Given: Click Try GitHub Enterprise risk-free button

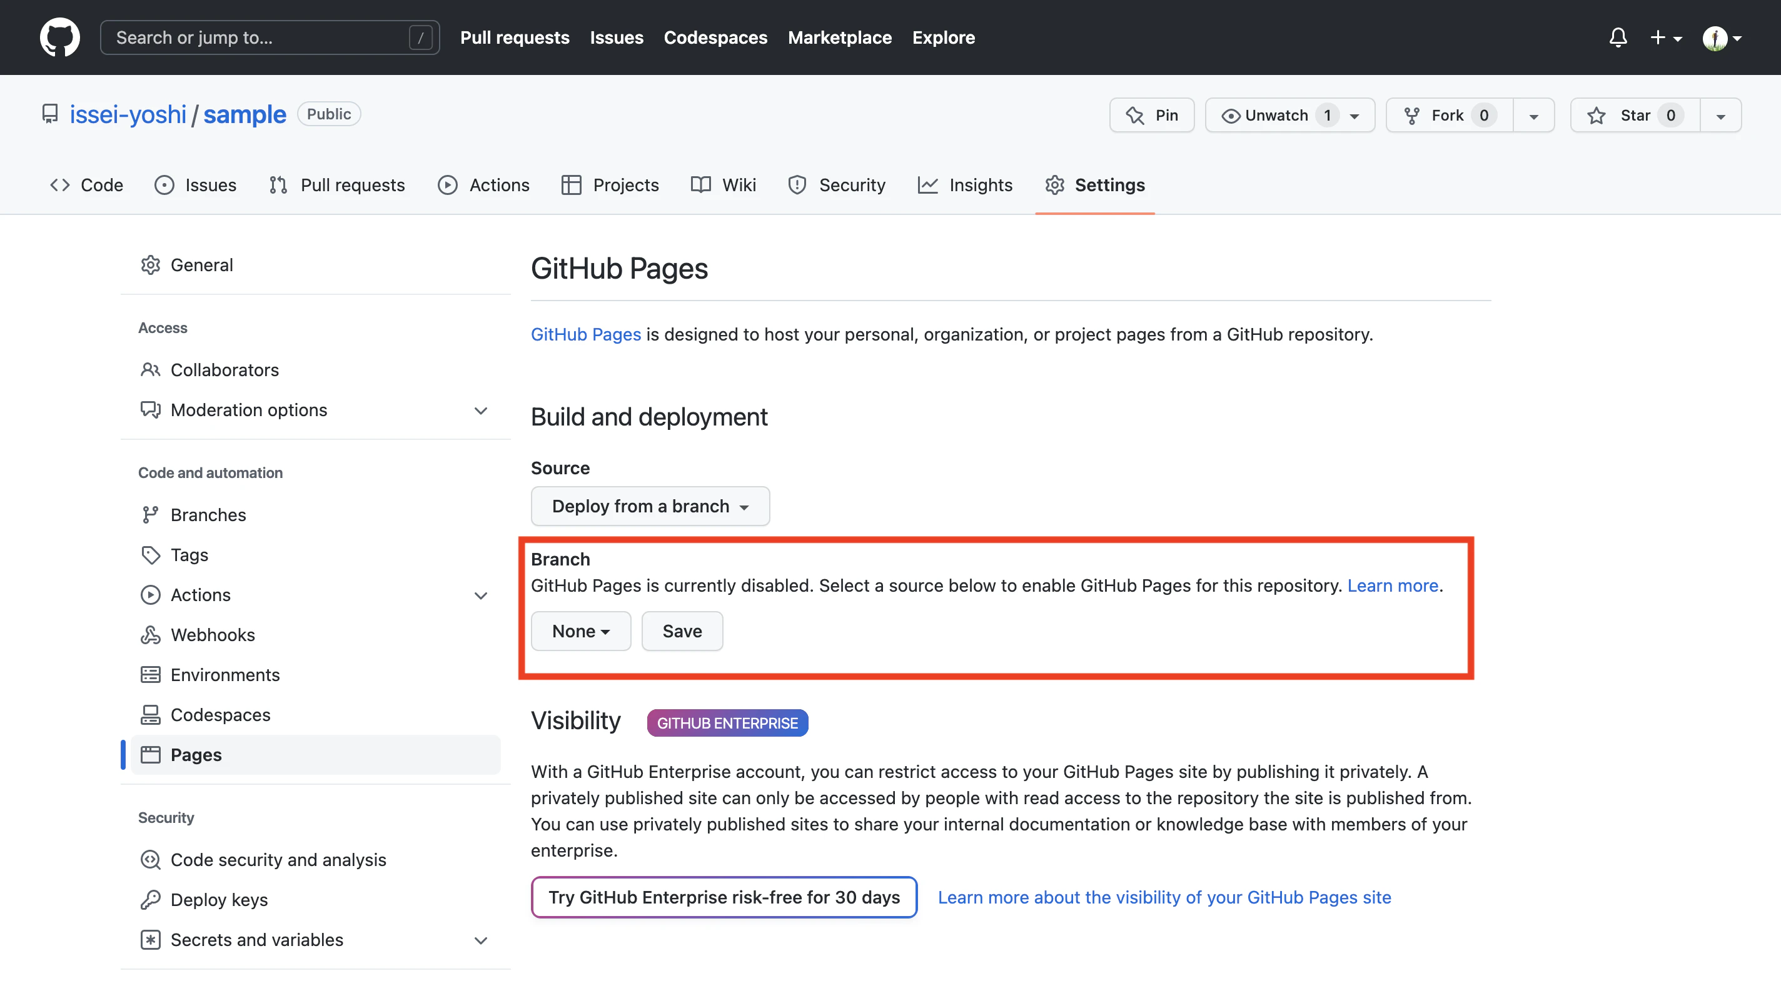Looking at the screenshot, I should (724, 897).
